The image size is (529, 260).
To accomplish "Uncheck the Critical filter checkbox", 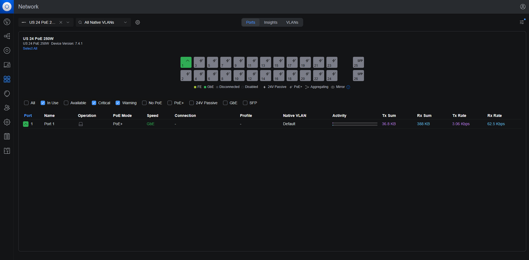I will [94, 103].
